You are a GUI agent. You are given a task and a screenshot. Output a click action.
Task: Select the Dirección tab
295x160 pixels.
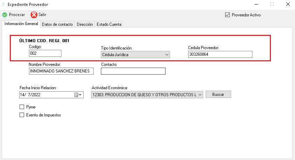click(85, 24)
